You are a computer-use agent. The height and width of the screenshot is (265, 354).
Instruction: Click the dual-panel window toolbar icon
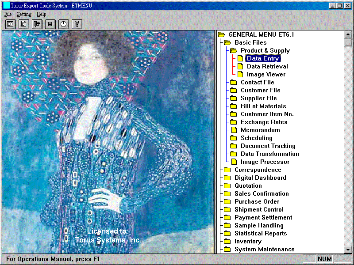(10, 24)
